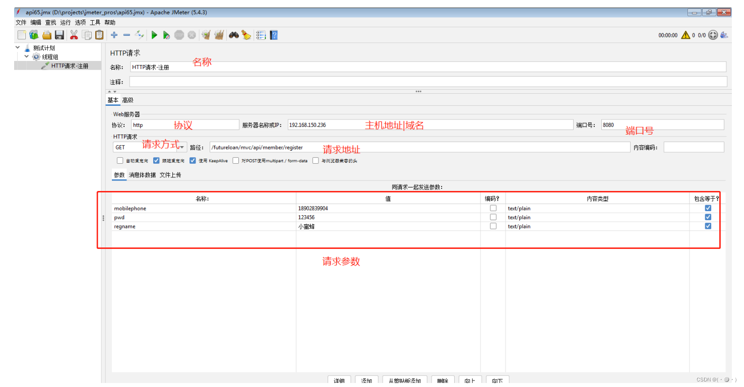Toggle 使用 KeepAlive checkbox
The width and height of the screenshot is (744, 387).
click(193, 161)
